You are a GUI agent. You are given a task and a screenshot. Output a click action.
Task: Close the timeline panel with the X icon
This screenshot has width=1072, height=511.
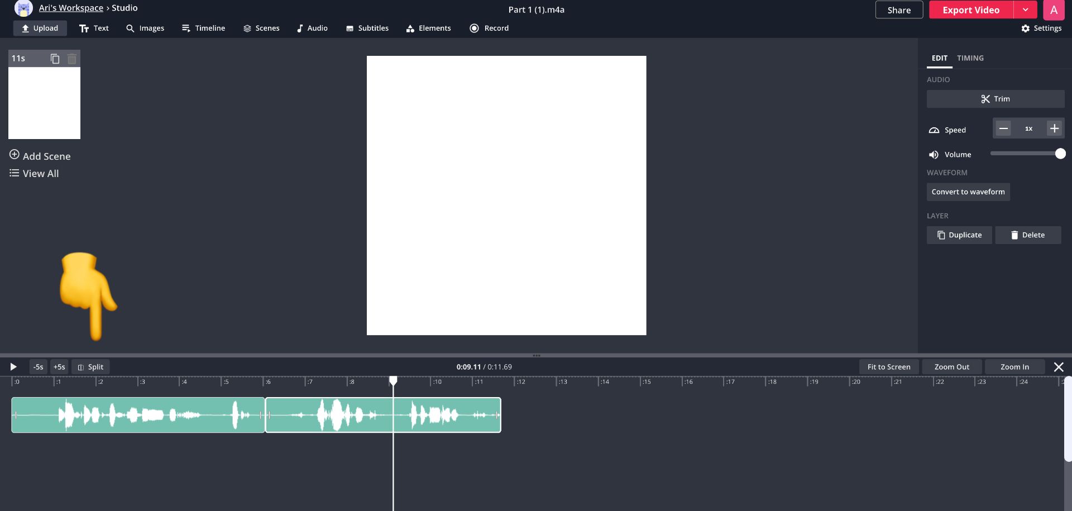(1058, 367)
